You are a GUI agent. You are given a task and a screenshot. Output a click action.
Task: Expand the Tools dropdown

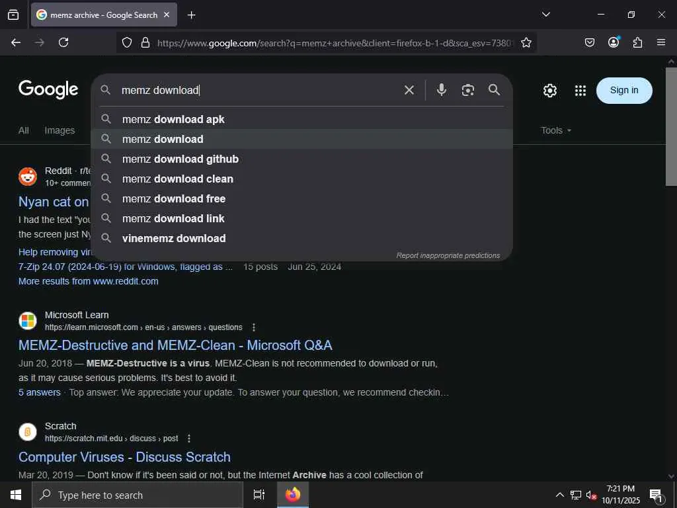point(556,130)
